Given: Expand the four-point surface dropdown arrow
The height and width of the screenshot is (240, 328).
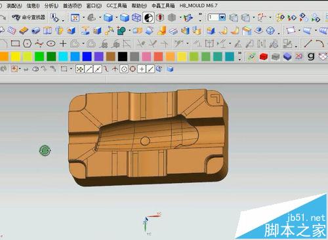Looking at the screenshot, I should [x=299, y=30].
